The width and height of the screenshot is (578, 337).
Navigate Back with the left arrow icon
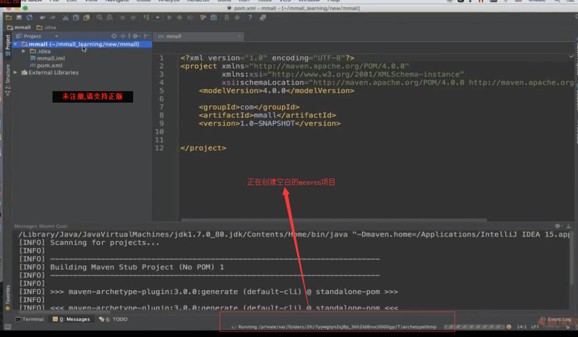122,17
